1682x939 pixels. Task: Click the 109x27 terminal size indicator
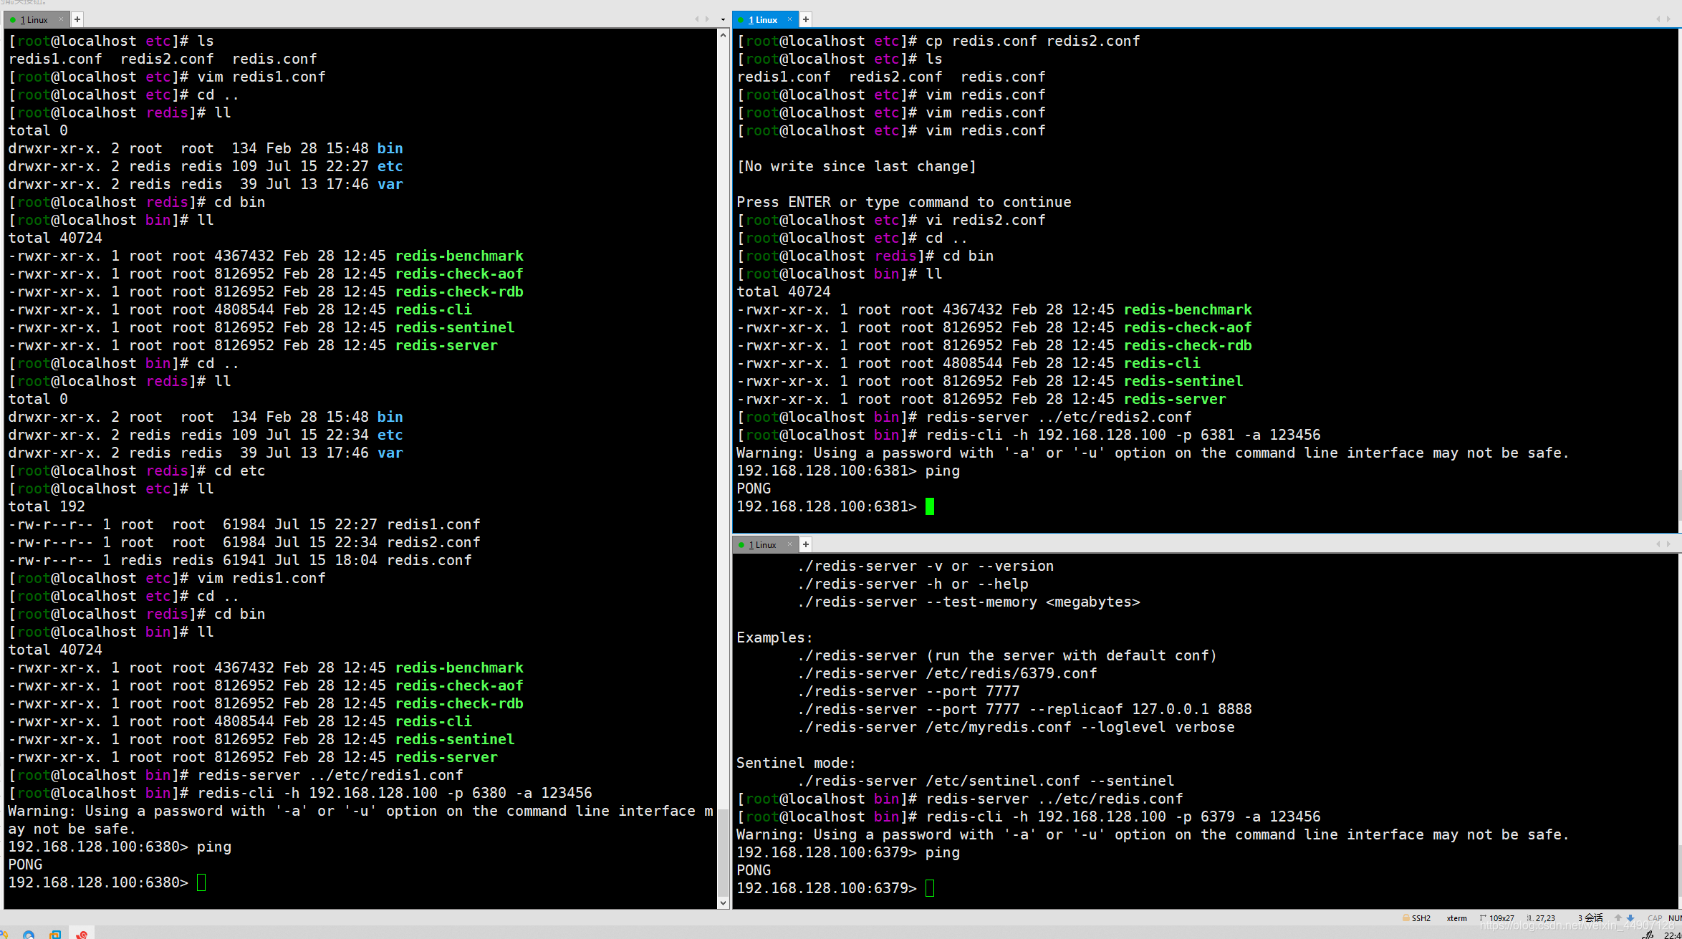[1497, 918]
